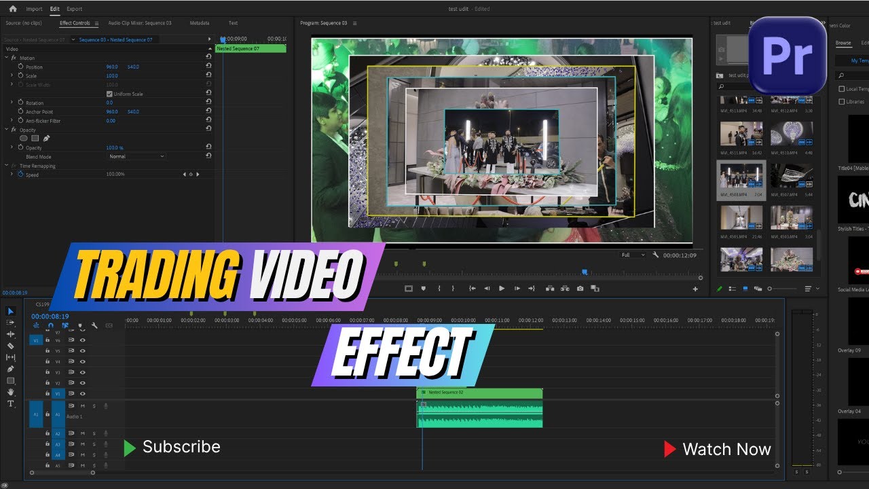This screenshot has height=489, width=869.
Task: Toggle lock on track V4
Action: click(x=48, y=362)
